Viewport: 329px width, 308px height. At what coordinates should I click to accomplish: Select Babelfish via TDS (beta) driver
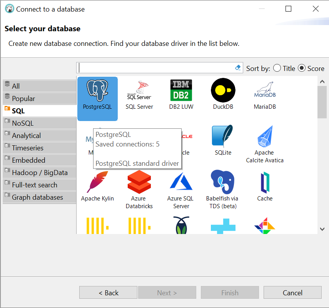pyautogui.click(x=222, y=189)
